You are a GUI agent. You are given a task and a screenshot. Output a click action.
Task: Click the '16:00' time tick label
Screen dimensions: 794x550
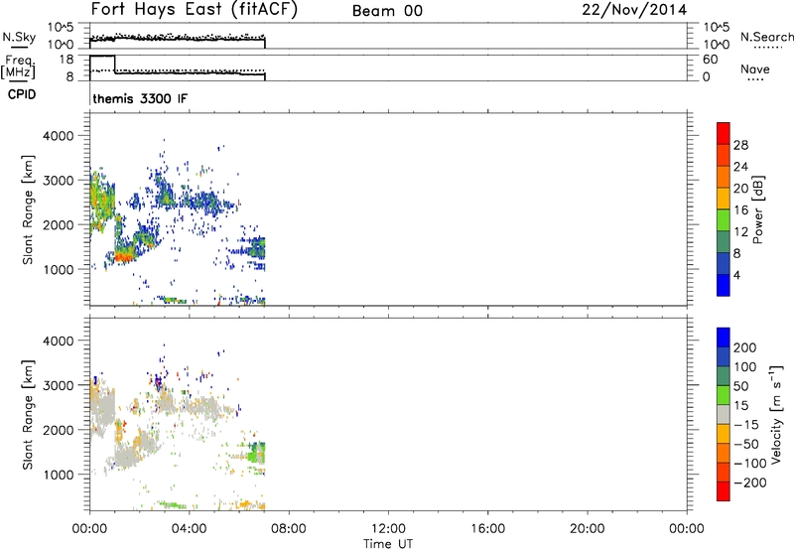pyautogui.click(x=487, y=529)
